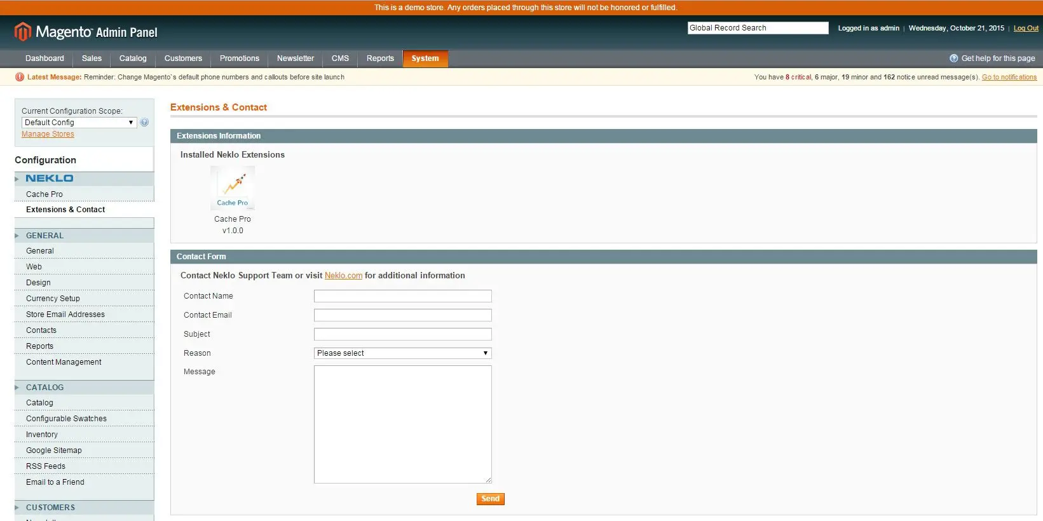1043x521 pixels.
Task: Click the Subject input field
Action: [x=402, y=334]
